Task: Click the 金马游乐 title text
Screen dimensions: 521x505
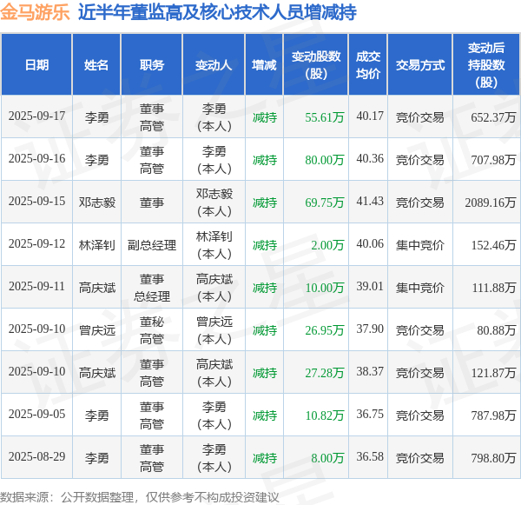Action: point(35,12)
